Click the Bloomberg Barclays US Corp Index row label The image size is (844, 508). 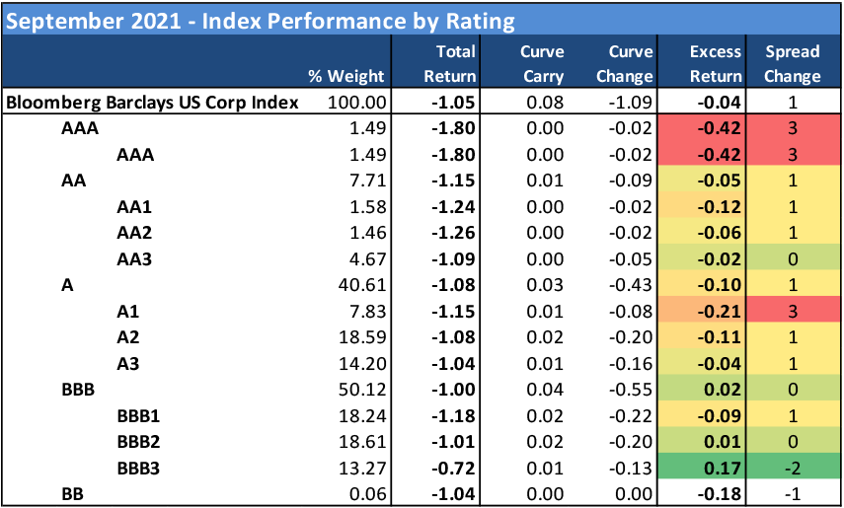pos(152,102)
